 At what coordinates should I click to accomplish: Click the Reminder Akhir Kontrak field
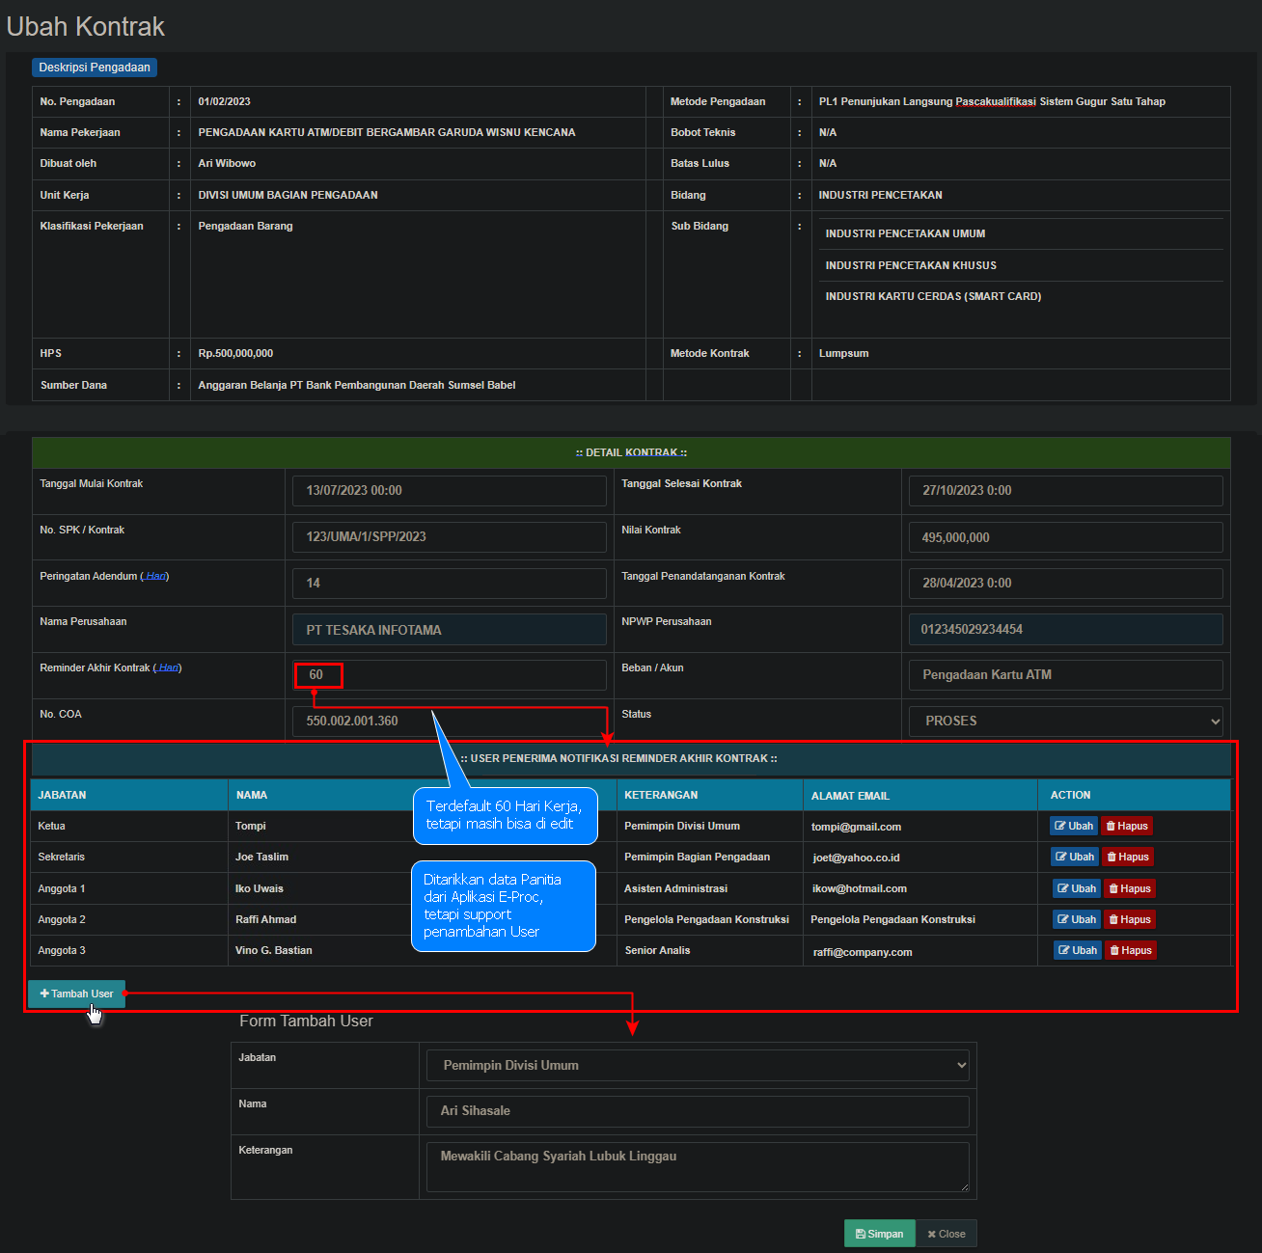pyautogui.click(x=449, y=675)
